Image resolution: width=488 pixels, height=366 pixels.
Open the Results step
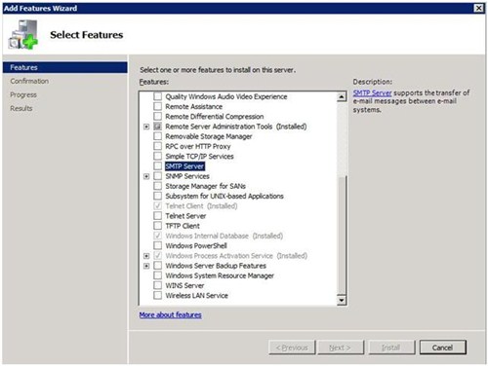click(21, 108)
